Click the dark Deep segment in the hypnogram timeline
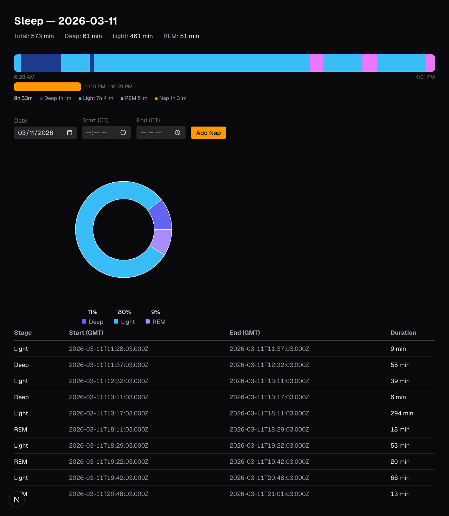Screen dimensions: 449x516 click(40, 63)
